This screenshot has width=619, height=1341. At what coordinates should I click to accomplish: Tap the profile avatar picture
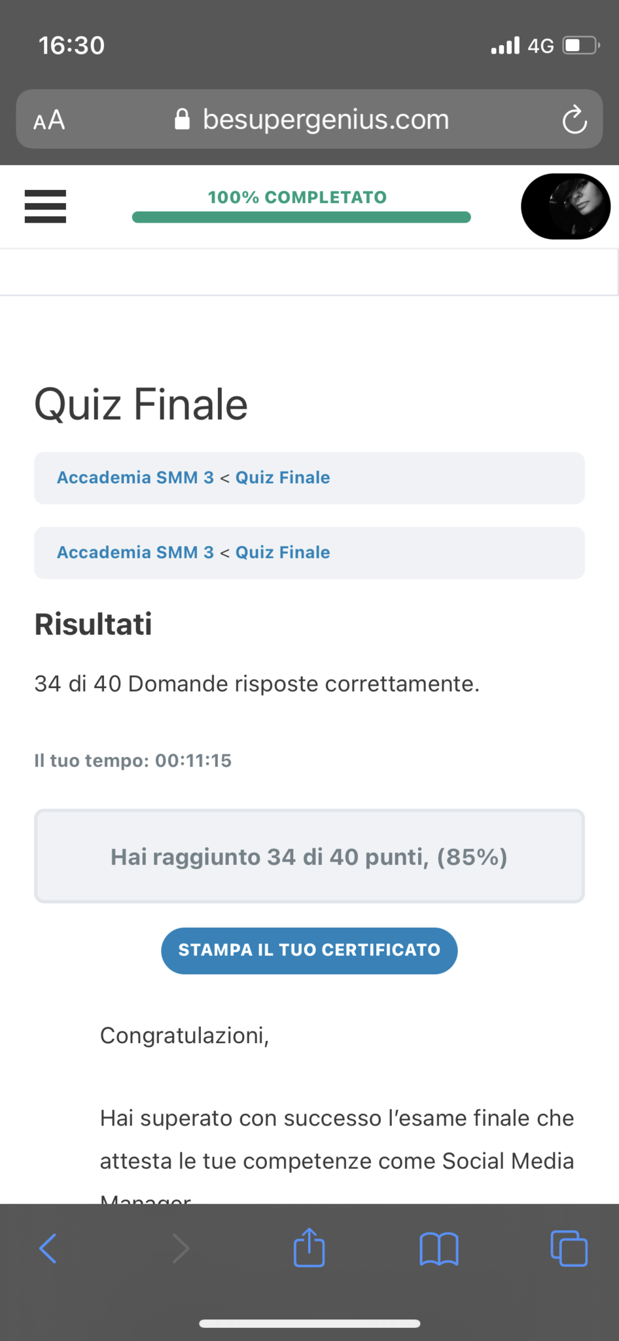pyautogui.click(x=565, y=206)
